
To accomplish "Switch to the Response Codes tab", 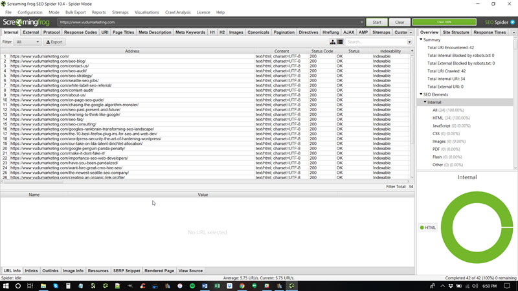I will 80,32.
